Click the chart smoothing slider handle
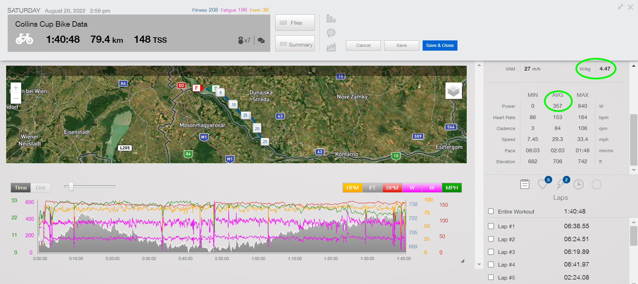The width and height of the screenshot is (638, 284). pyautogui.click(x=71, y=186)
